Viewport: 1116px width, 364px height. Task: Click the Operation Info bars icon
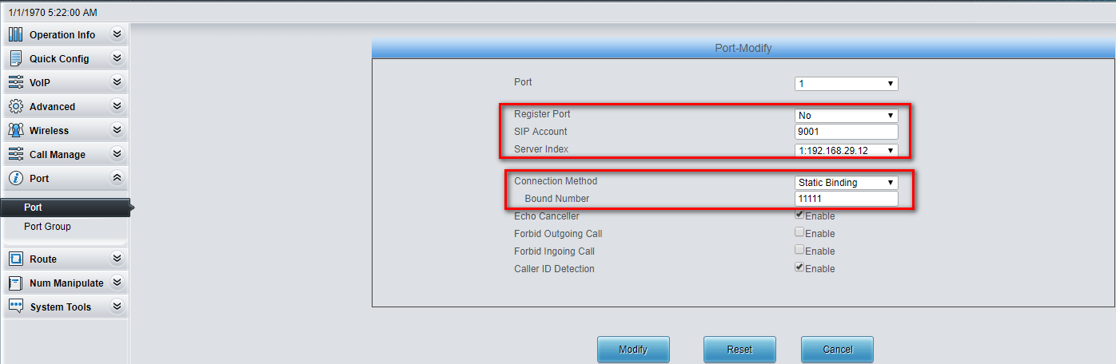coord(15,34)
